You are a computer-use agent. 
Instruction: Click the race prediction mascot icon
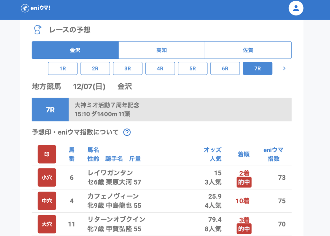tap(38, 30)
